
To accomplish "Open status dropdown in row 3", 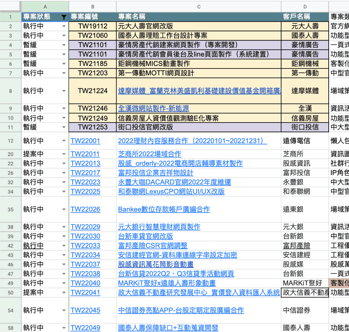I will [64, 36].
